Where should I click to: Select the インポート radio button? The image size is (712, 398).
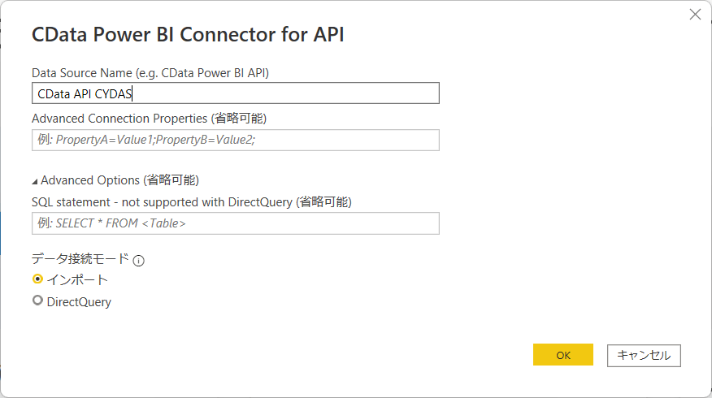[x=37, y=279]
